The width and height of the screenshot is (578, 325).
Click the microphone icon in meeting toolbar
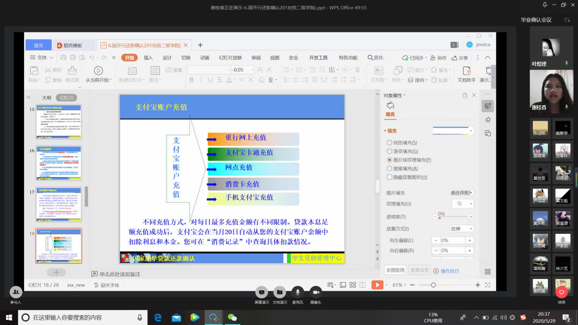tap(297, 292)
